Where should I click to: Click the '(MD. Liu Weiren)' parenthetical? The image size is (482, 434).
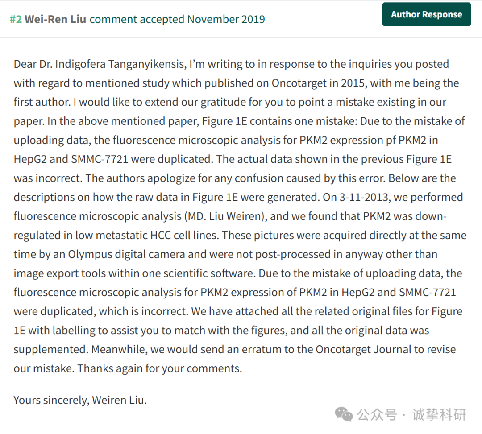tap(226, 216)
